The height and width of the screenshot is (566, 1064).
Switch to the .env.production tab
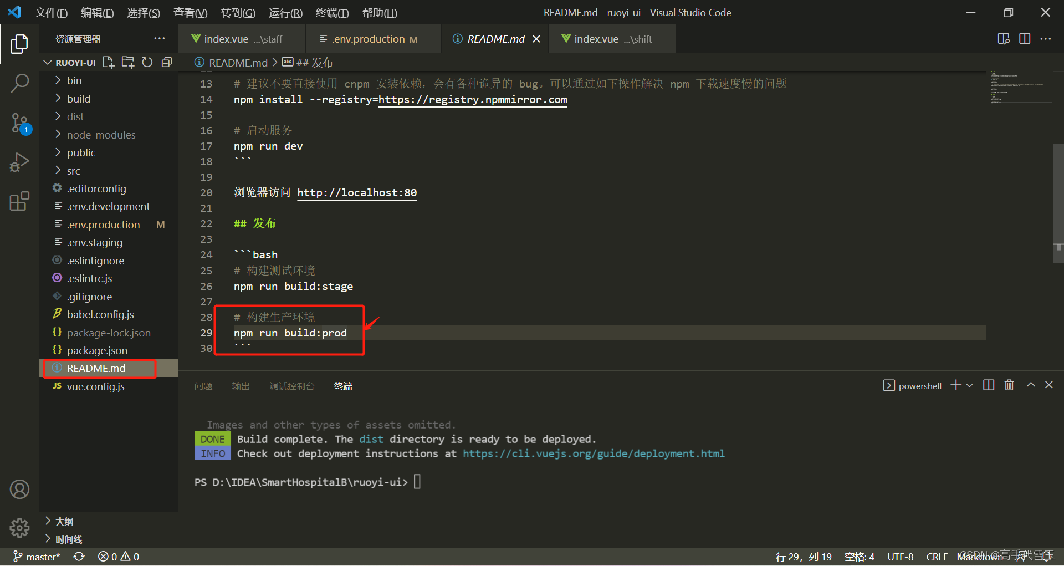pos(367,39)
